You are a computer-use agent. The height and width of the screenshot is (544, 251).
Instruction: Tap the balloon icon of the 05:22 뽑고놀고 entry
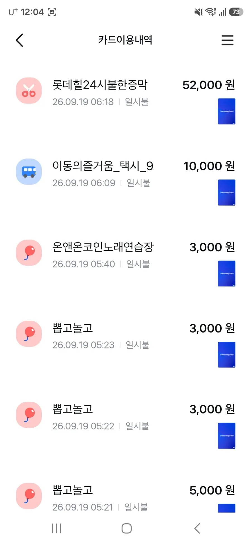click(x=29, y=415)
